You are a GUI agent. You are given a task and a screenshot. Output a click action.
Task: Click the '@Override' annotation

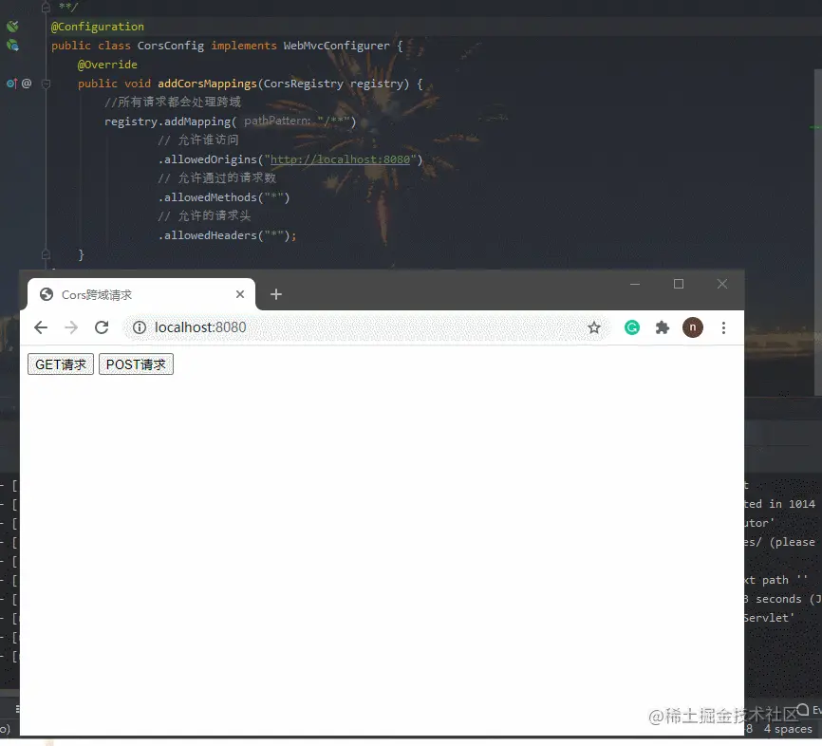tap(107, 65)
